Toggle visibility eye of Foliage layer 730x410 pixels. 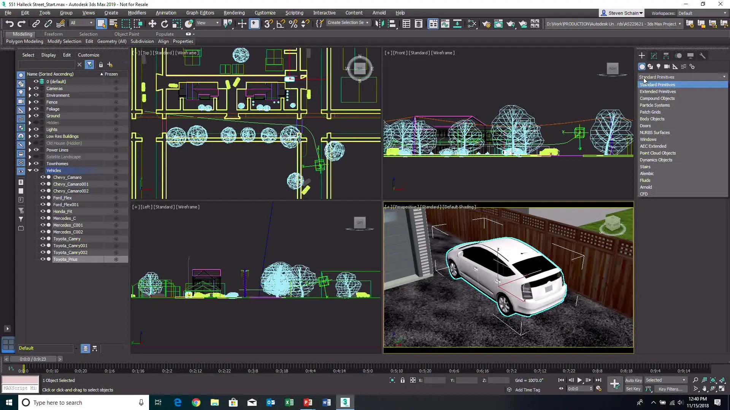click(36, 109)
